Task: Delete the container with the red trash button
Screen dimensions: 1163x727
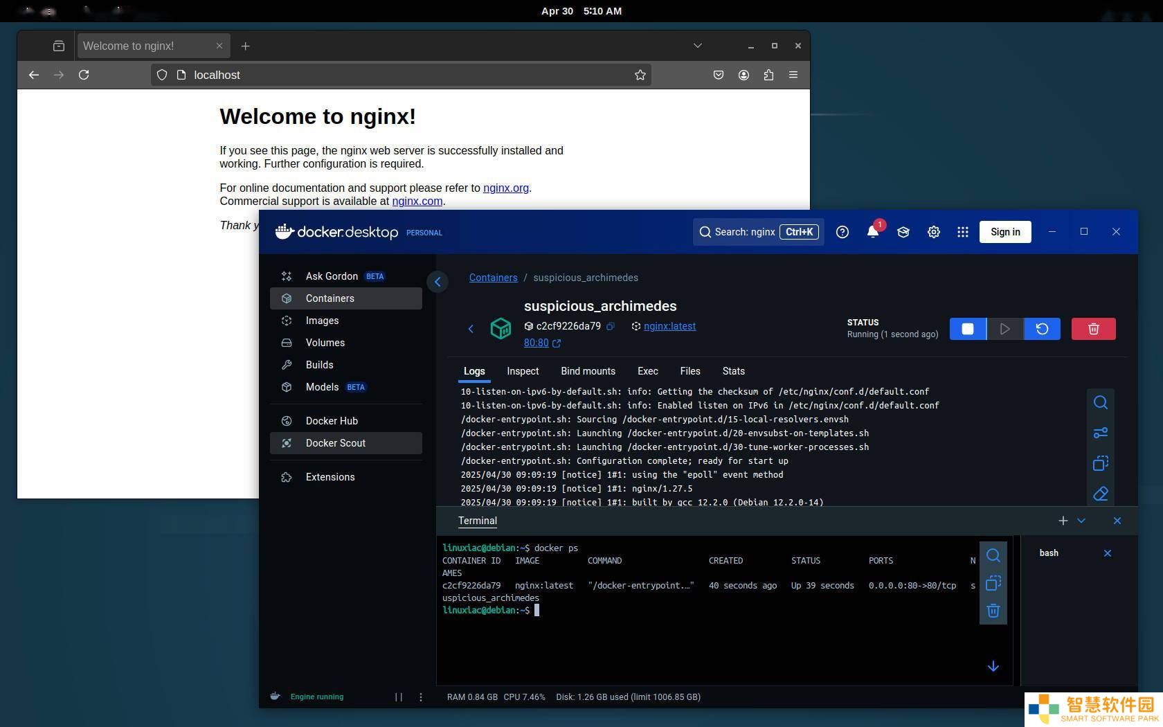Action: click(x=1093, y=329)
